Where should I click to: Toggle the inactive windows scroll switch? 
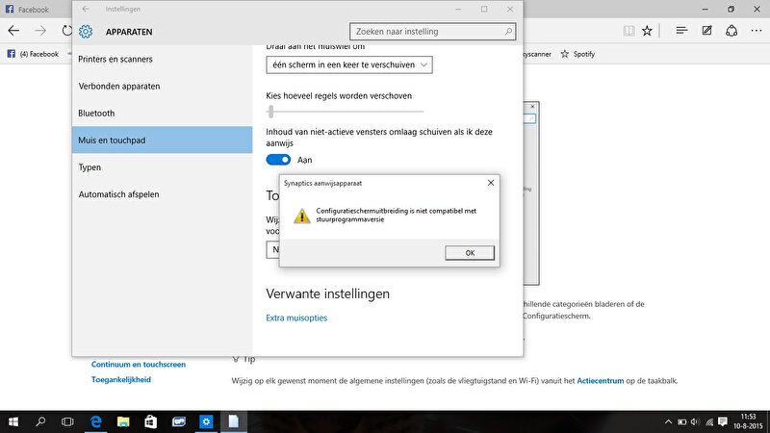coord(278,160)
